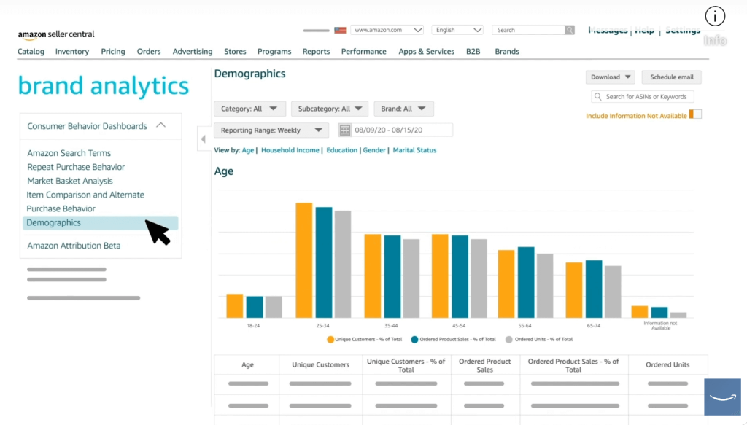Click the info circle icon at top right
This screenshot has width=747, height=425.
tap(715, 15)
